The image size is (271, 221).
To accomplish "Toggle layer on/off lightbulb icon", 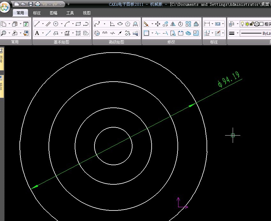I will point(242,24).
